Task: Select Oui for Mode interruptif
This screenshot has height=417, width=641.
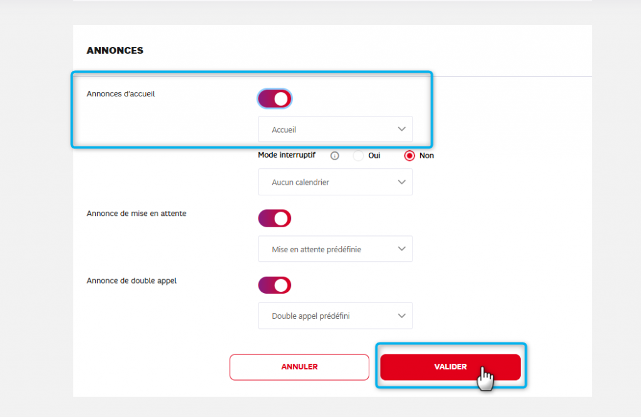Action: (359, 156)
